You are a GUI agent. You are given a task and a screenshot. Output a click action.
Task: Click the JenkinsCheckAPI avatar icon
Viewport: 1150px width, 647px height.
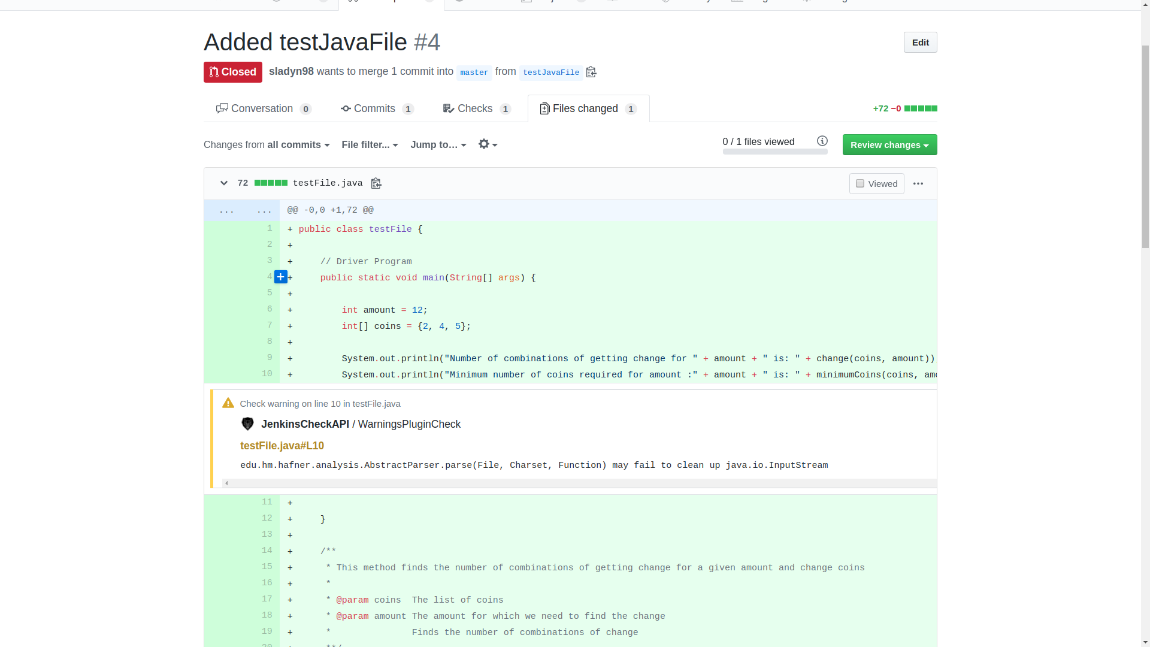[x=247, y=424]
